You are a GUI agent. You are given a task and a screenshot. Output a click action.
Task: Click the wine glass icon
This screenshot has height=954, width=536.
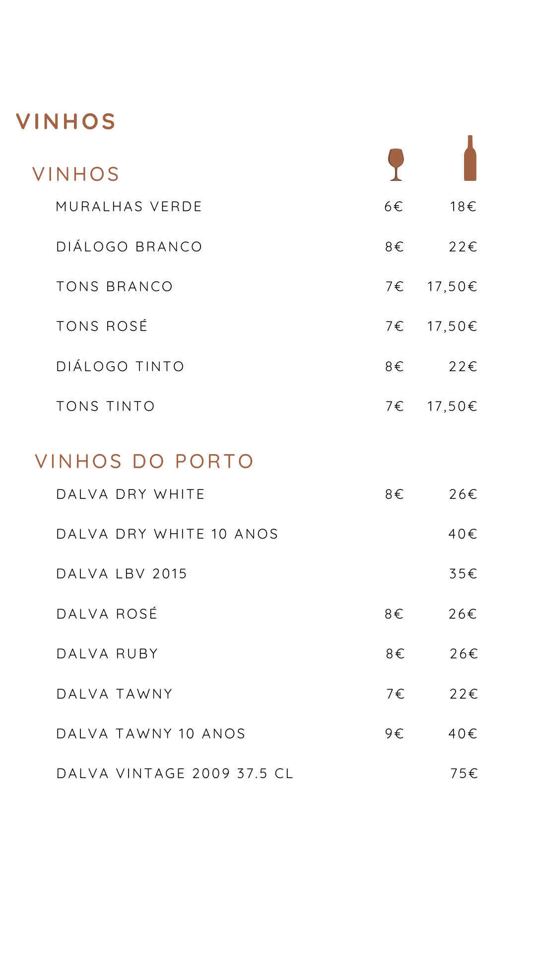pos(396,164)
